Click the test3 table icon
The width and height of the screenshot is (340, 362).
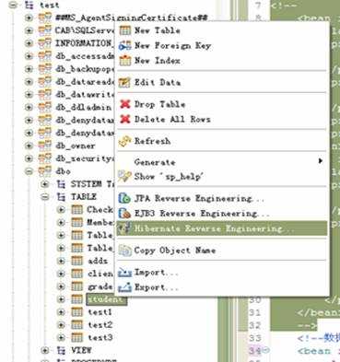pyautogui.click(x=76, y=337)
